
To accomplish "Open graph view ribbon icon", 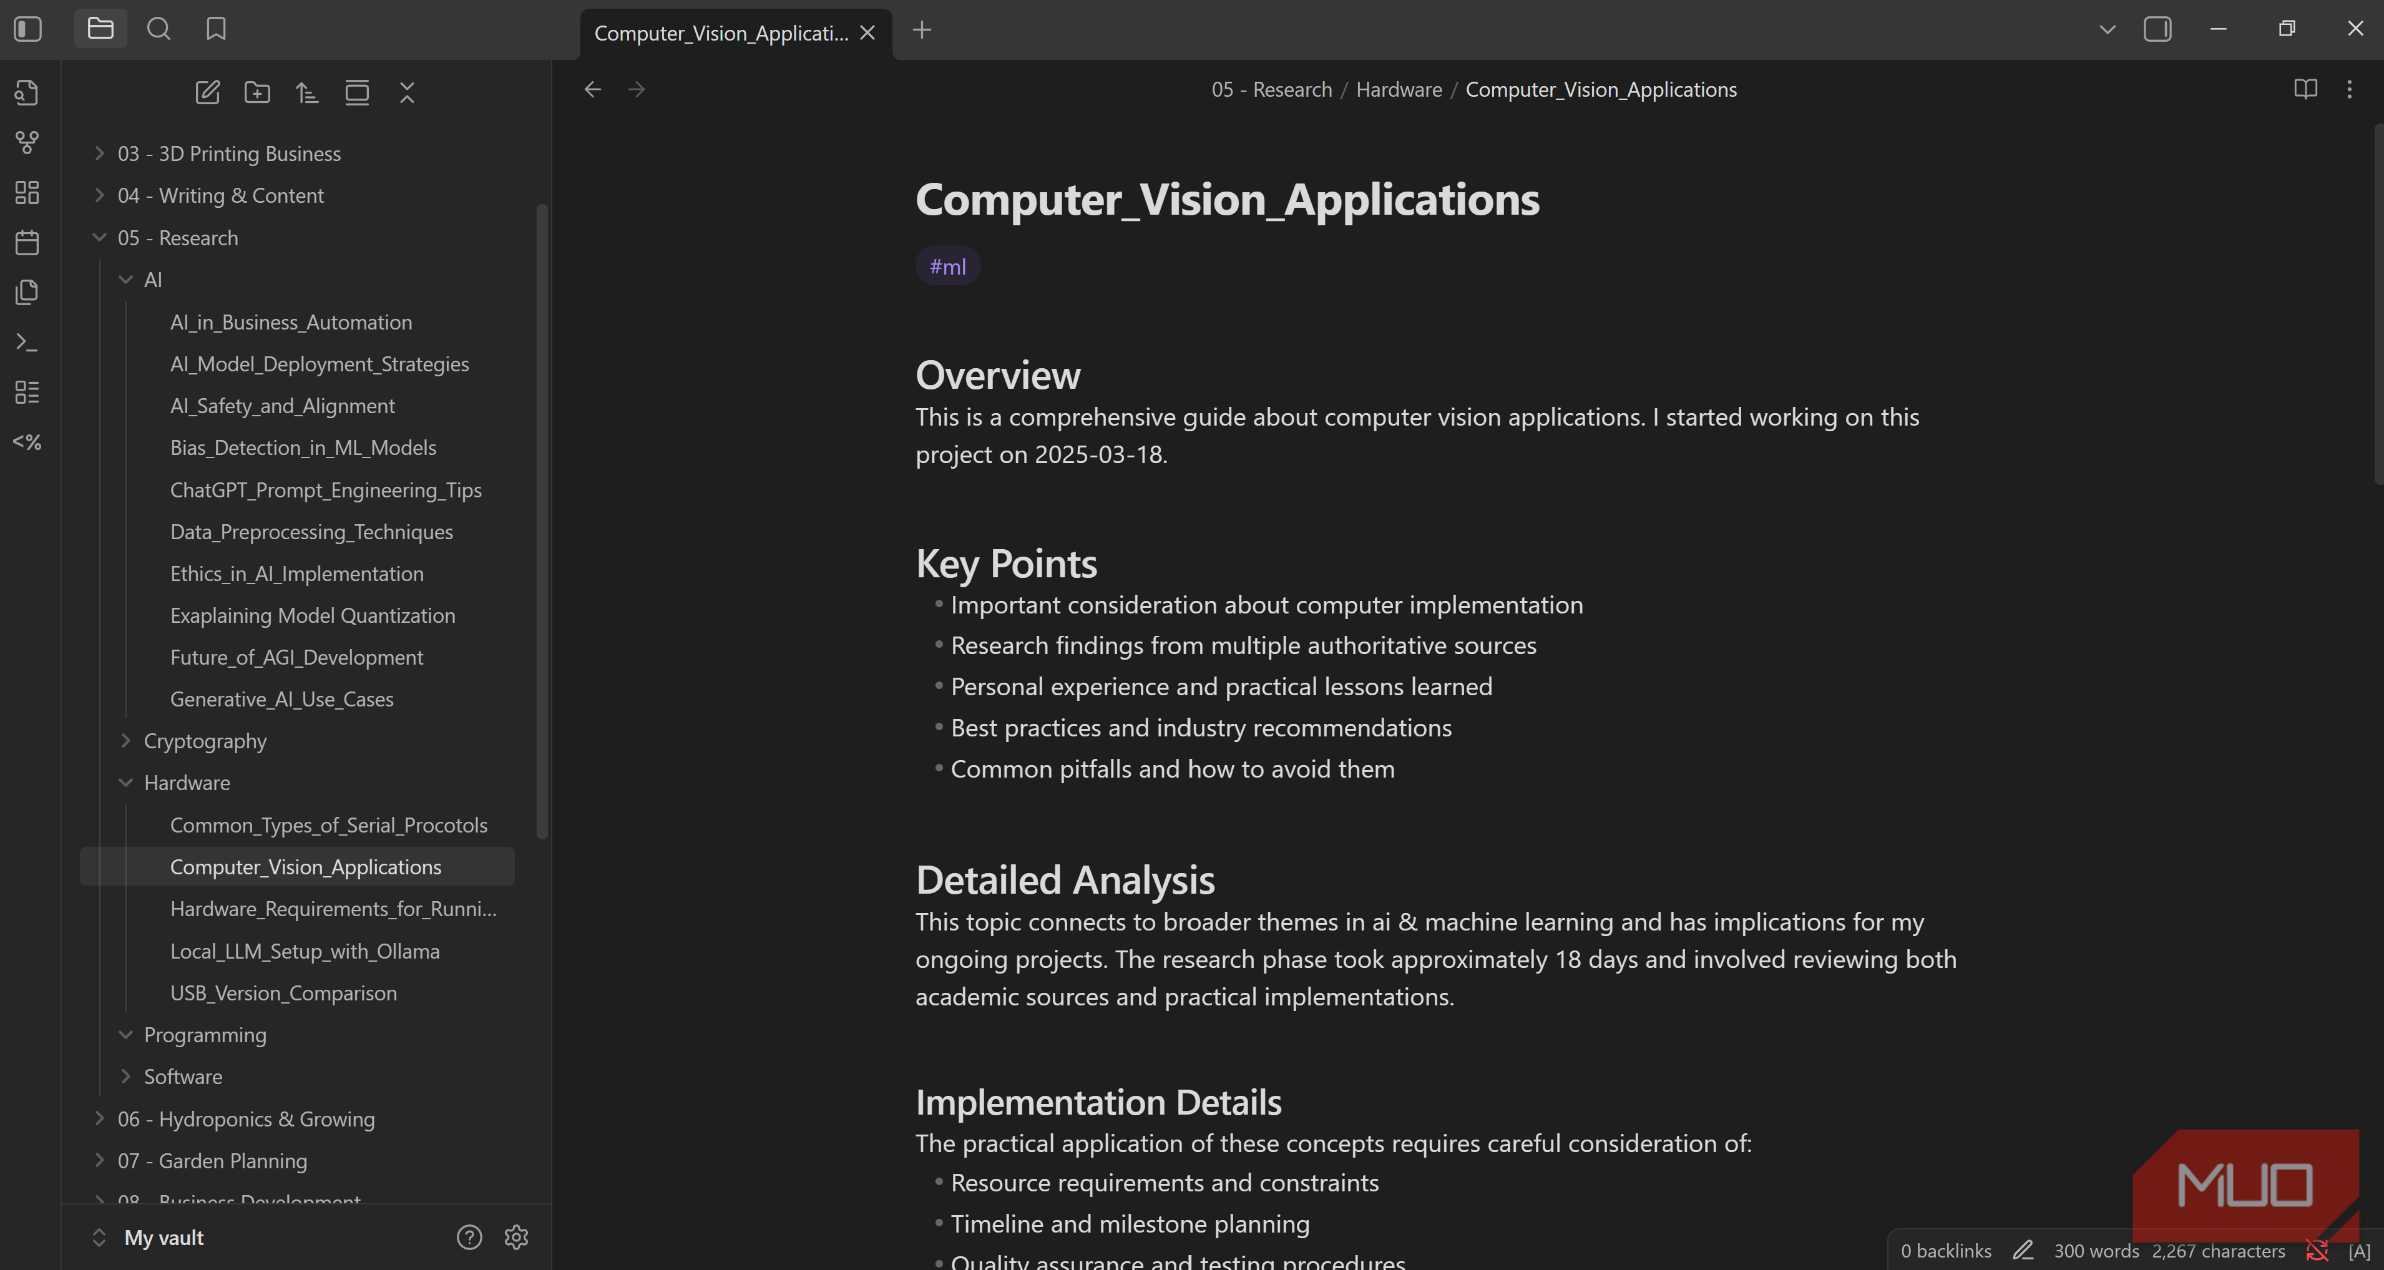I will (x=27, y=142).
